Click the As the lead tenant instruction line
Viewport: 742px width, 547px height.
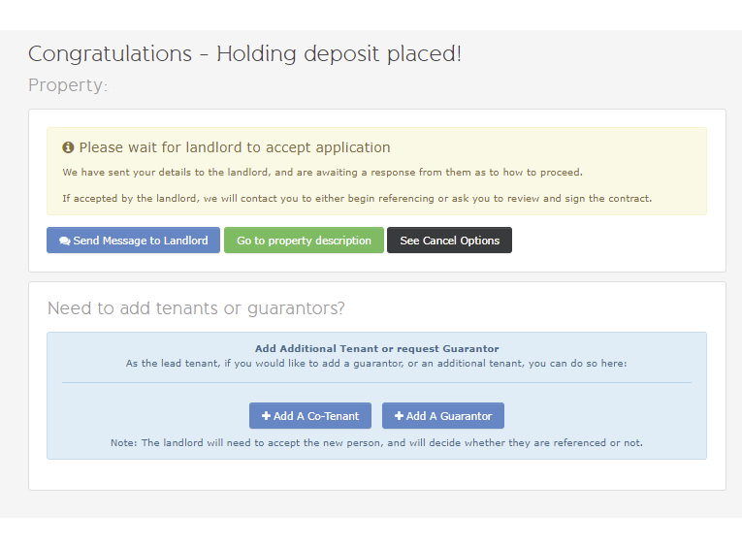point(376,364)
